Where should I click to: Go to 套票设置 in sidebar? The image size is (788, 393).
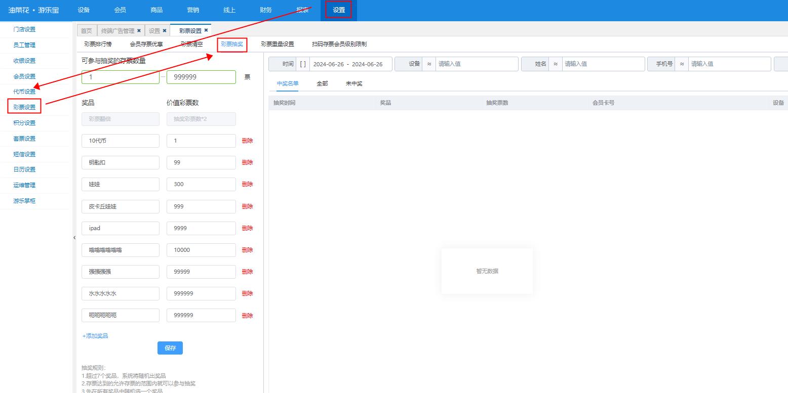coord(24,139)
